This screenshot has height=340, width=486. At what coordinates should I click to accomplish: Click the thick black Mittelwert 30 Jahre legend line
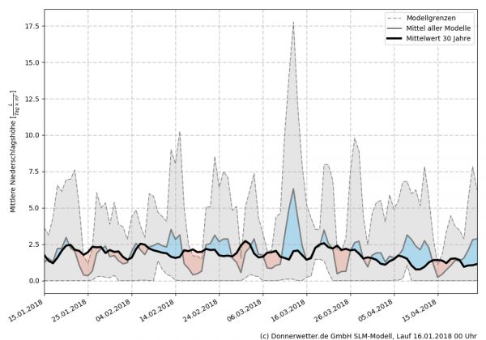(395, 39)
